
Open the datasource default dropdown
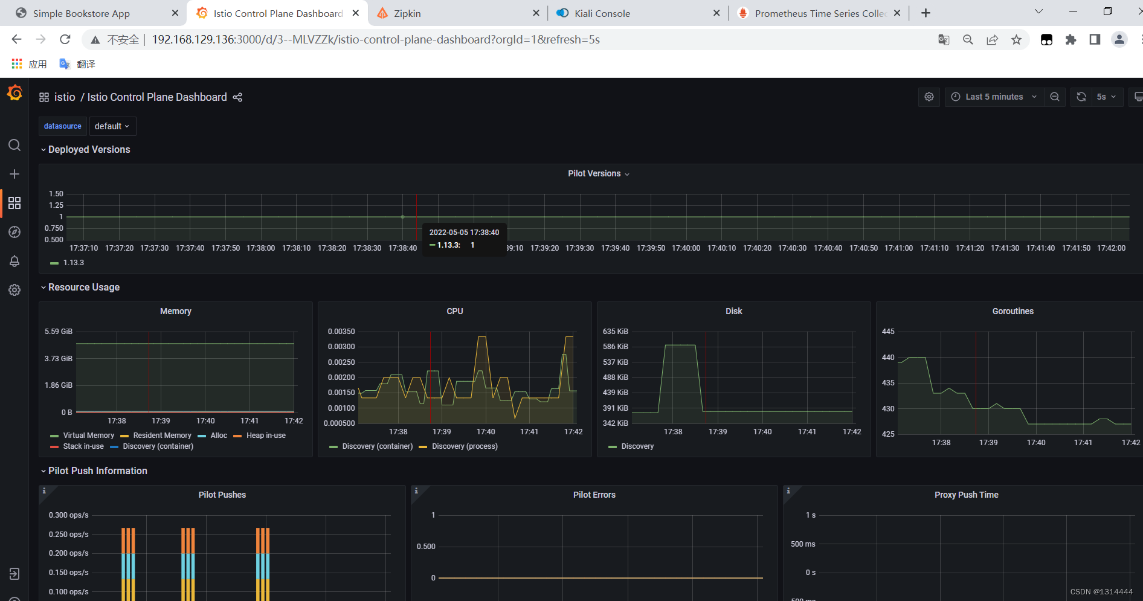[112, 126]
